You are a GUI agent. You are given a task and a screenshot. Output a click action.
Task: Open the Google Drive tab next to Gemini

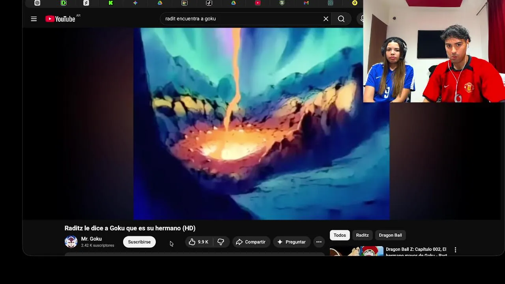point(160,3)
